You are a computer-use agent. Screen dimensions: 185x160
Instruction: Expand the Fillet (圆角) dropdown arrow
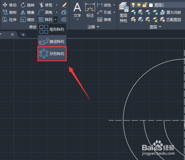click(x=57, y=12)
